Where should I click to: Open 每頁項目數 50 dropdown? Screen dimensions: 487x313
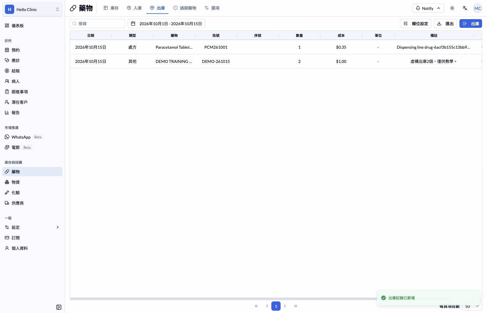pyautogui.click(x=472, y=306)
